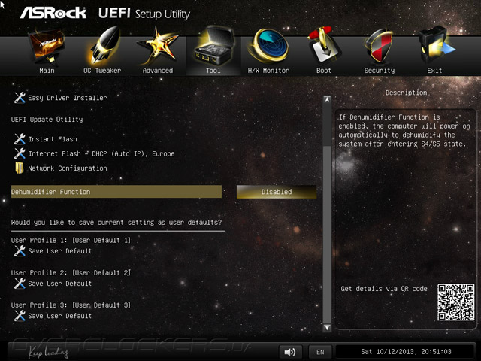Screen dimensions: 481x361
Task: Click wrench icon beside Instant Flash
Action: [x=20, y=139]
